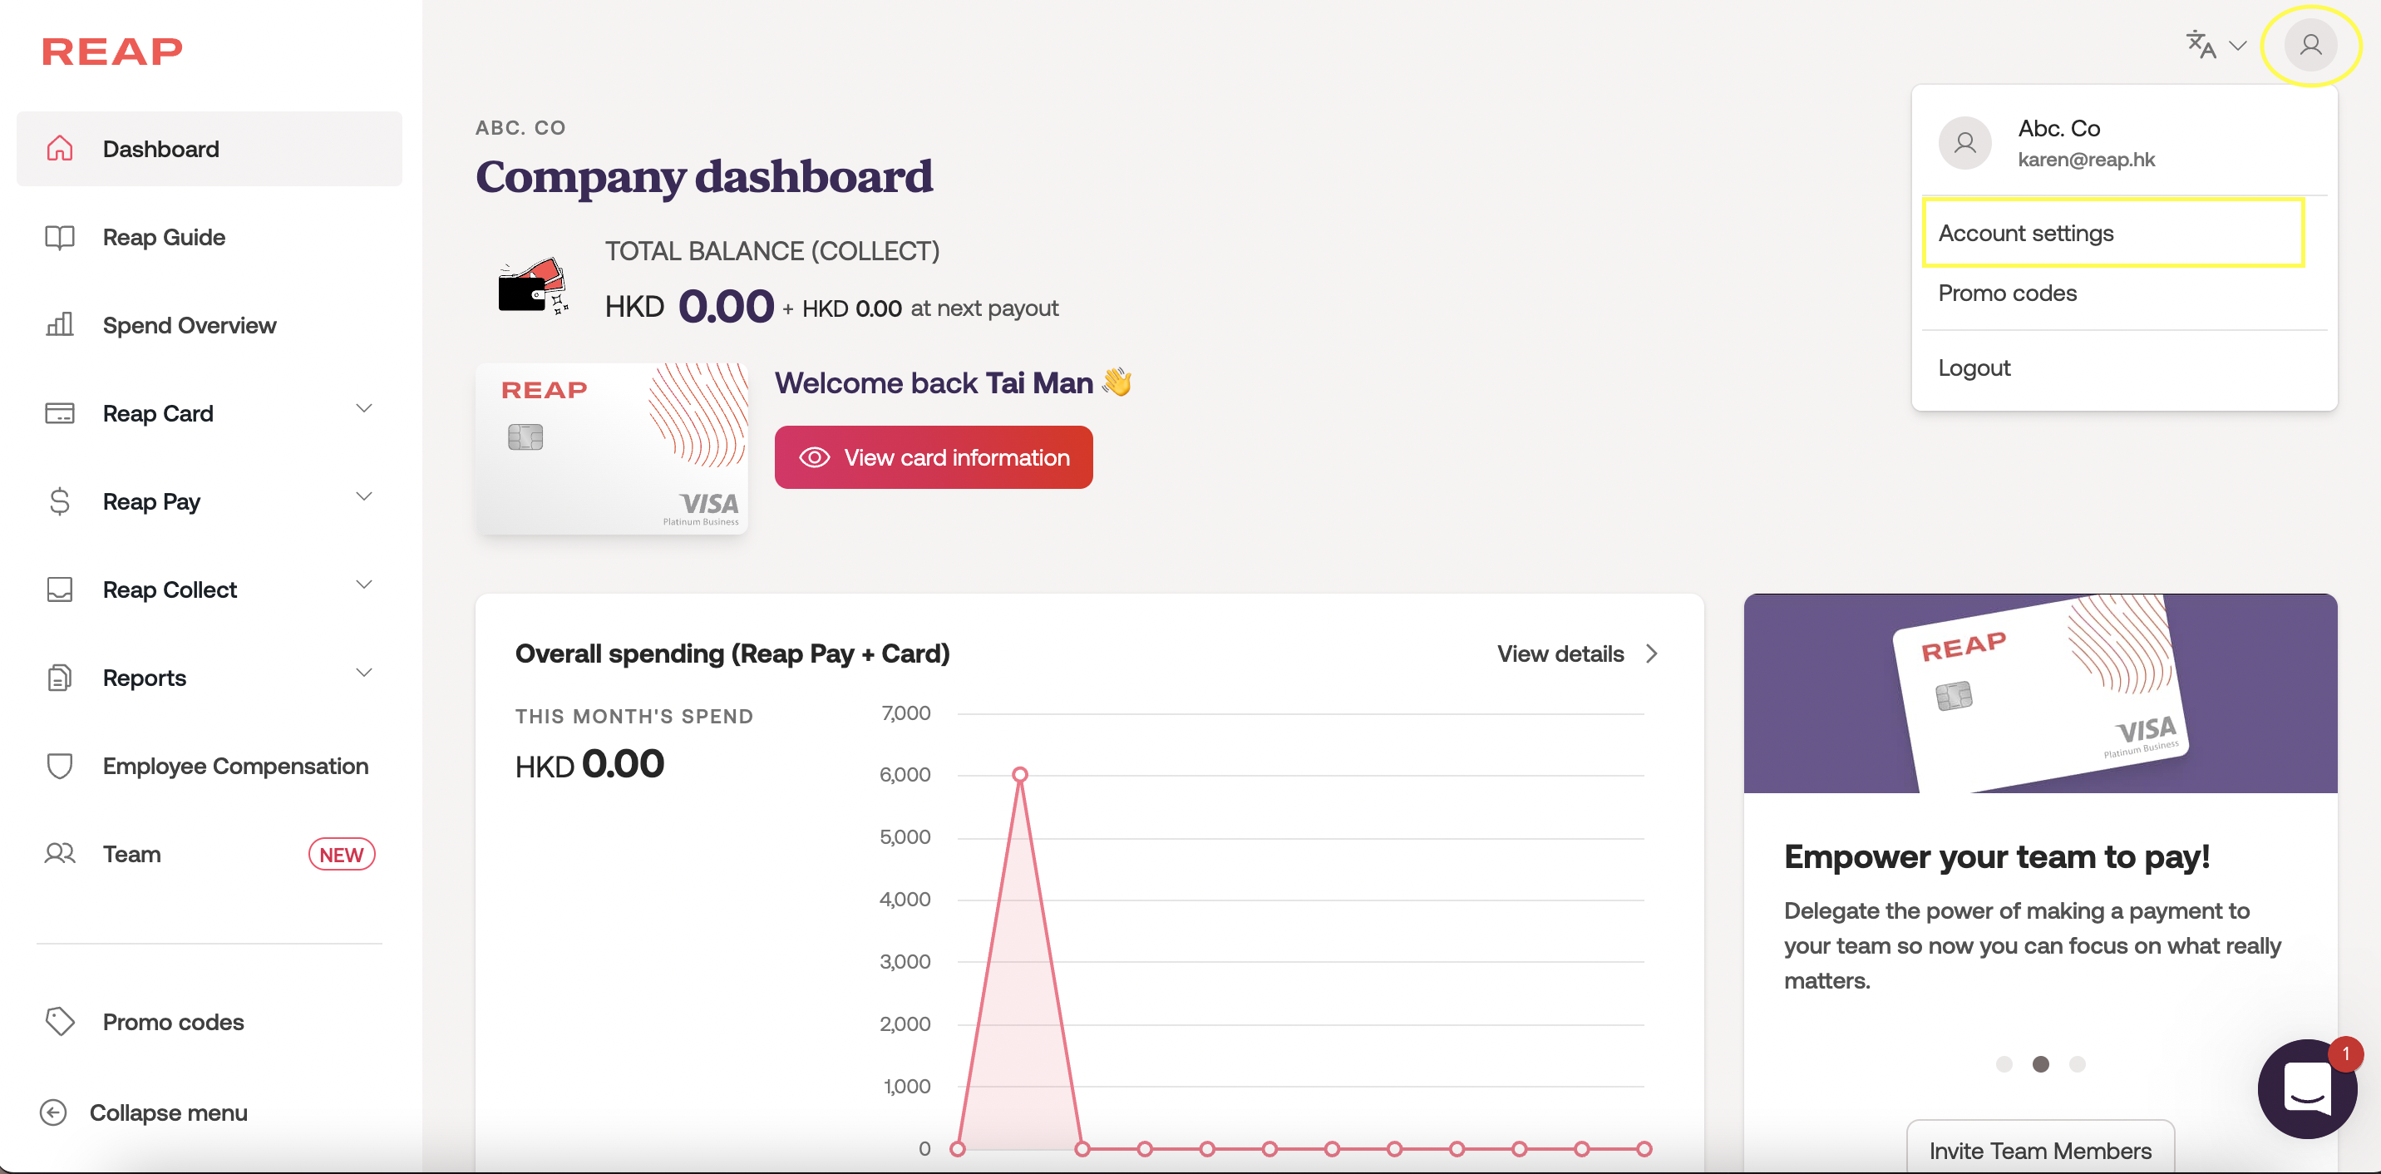Expand the Reap Pay submenu chevron
The width and height of the screenshot is (2381, 1174).
(364, 497)
